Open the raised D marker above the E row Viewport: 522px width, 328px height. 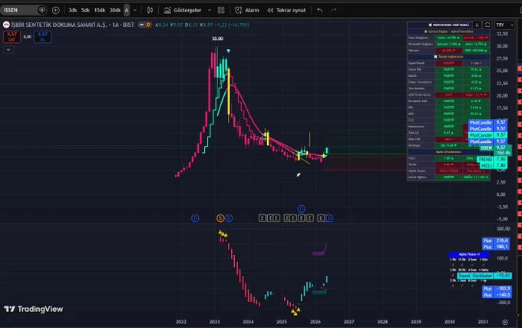[301, 209]
